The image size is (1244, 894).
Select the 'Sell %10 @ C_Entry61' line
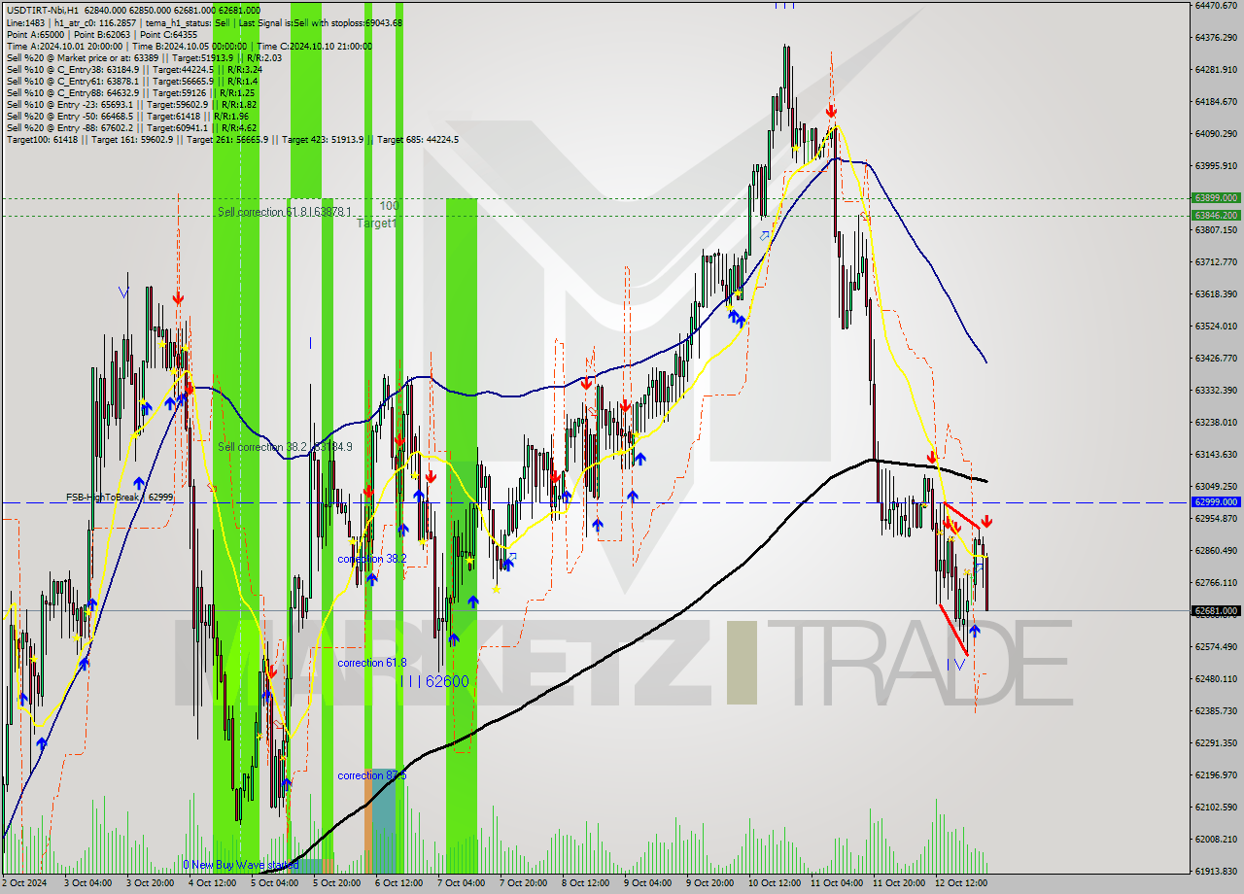pyautogui.click(x=131, y=81)
